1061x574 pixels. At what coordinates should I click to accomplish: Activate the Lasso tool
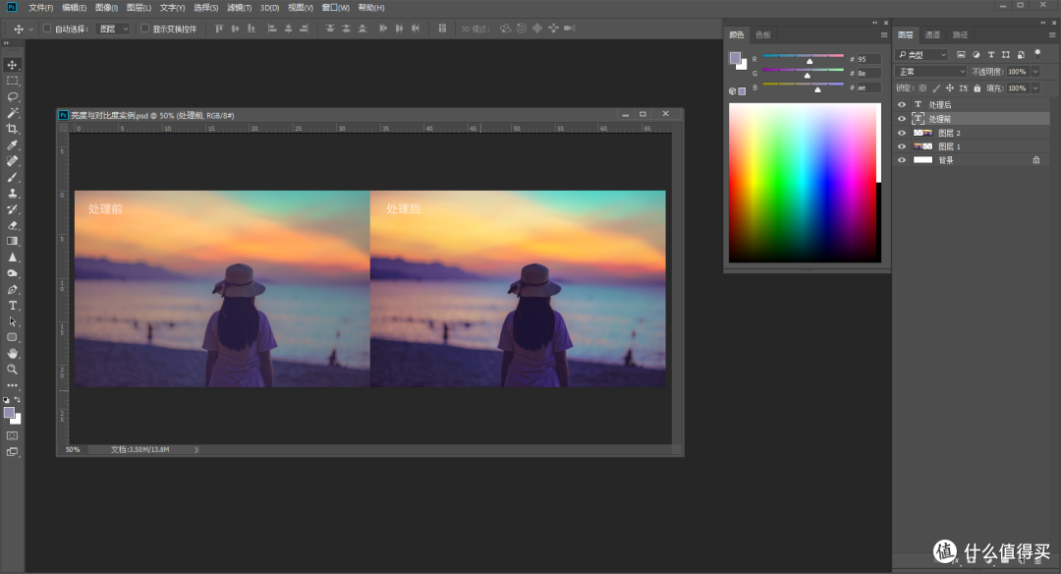pyautogui.click(x=12, y=97)
